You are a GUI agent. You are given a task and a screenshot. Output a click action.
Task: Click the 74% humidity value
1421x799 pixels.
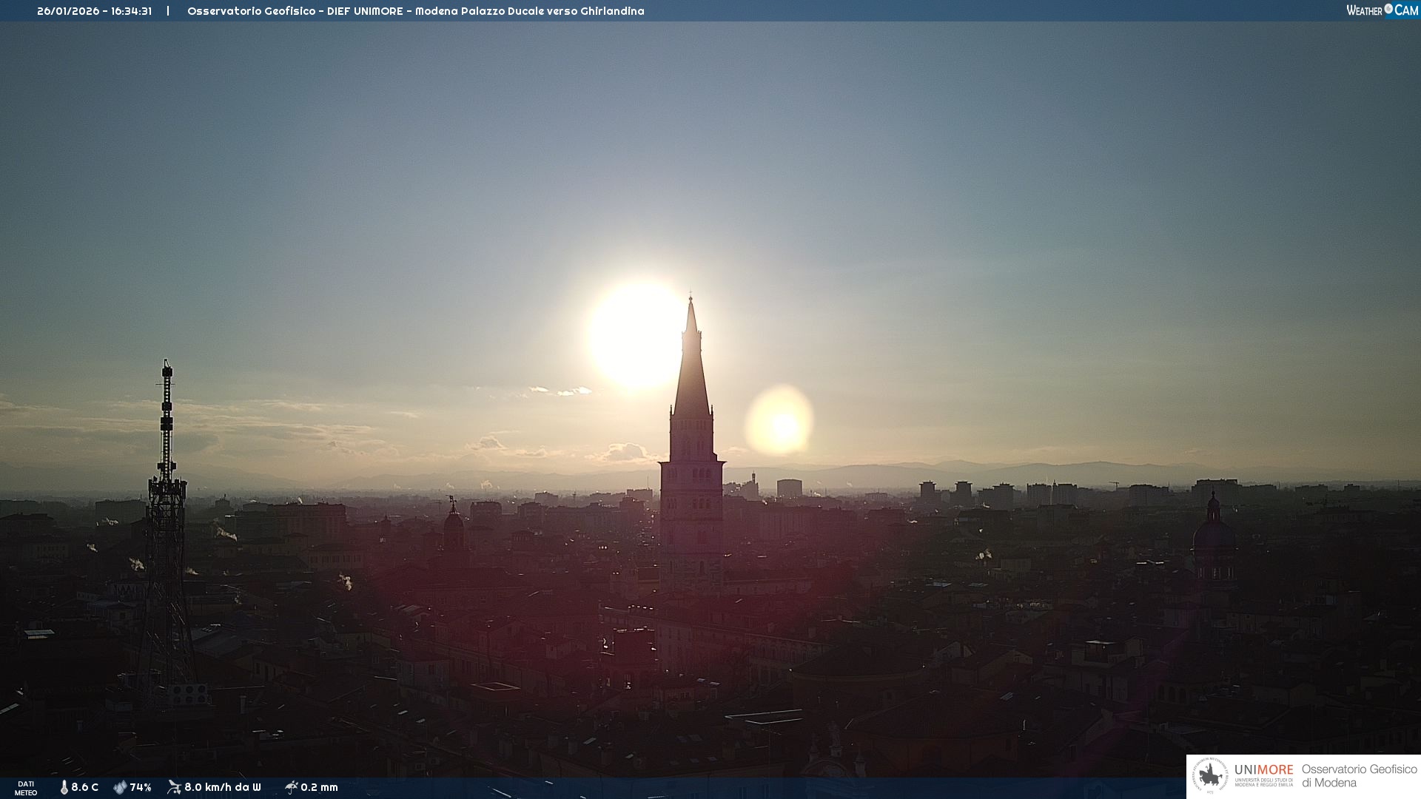click(x=141, y=787)
